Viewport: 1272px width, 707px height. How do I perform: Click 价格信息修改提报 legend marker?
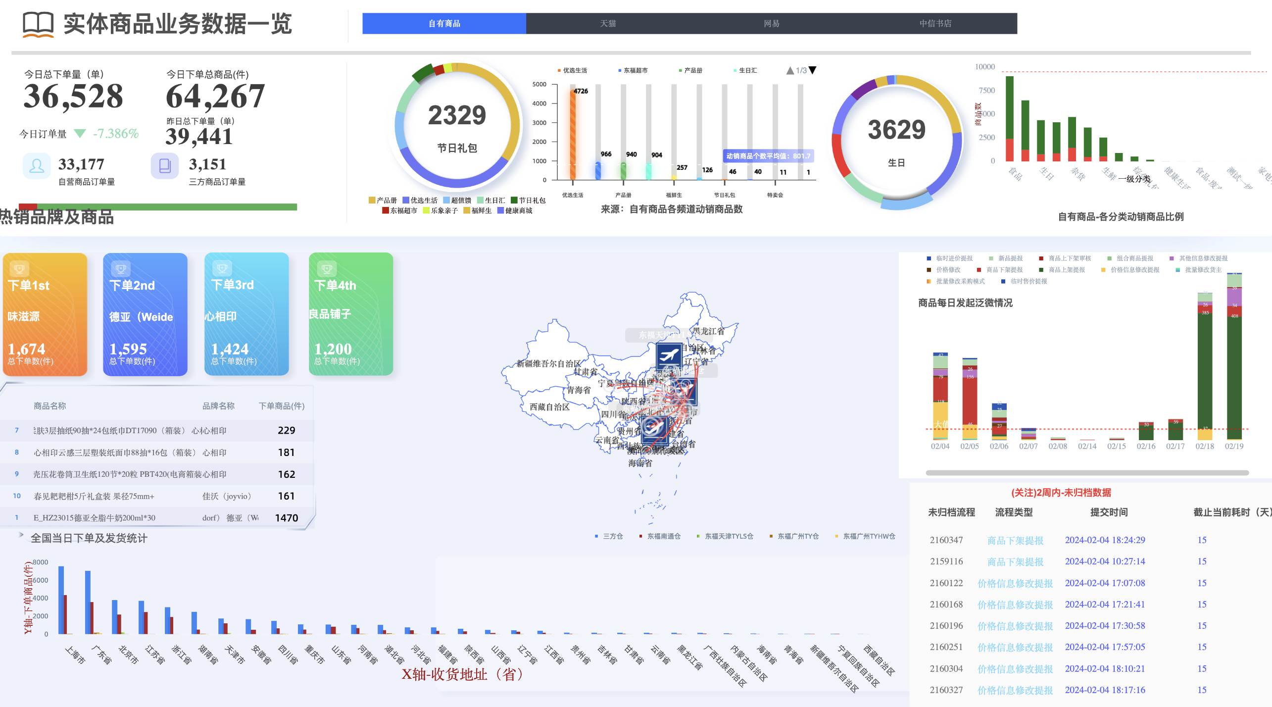click(x=1103, y=270)
